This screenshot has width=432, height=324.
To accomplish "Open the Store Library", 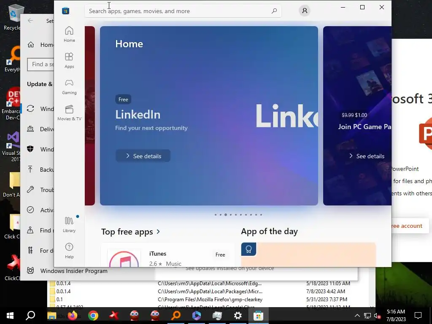I will (x=69, y=224).
